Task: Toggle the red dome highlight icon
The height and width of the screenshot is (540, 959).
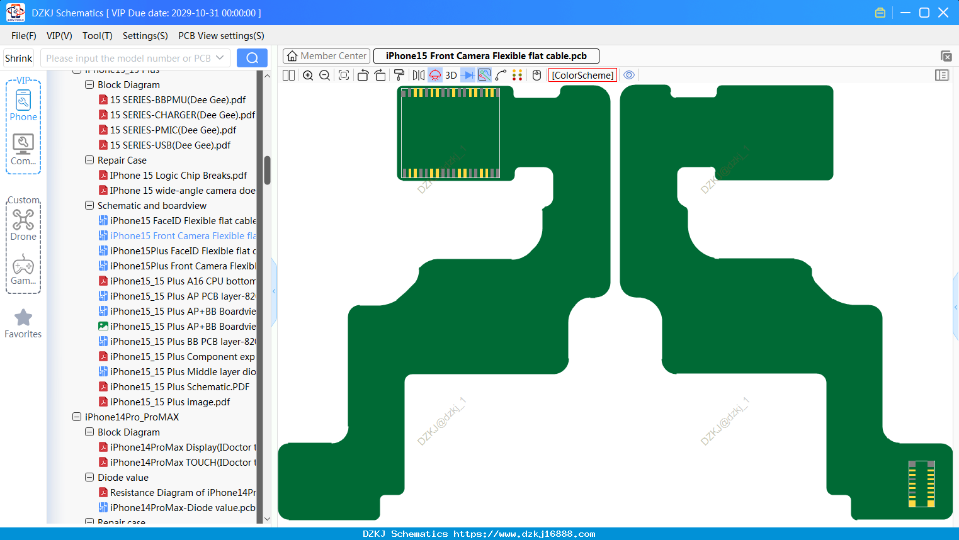Action: [x=435, y=76]
